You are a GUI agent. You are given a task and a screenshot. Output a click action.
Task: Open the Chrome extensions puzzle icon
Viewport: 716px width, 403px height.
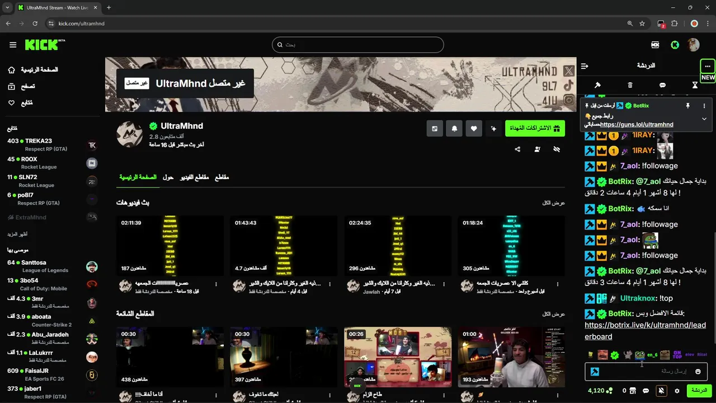[674, 24]
